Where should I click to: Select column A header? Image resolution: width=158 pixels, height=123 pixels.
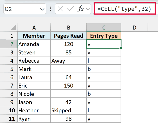pos(34,27)
